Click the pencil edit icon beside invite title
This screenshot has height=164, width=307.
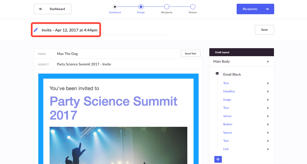pyautogui.click(x=36, y=30)
